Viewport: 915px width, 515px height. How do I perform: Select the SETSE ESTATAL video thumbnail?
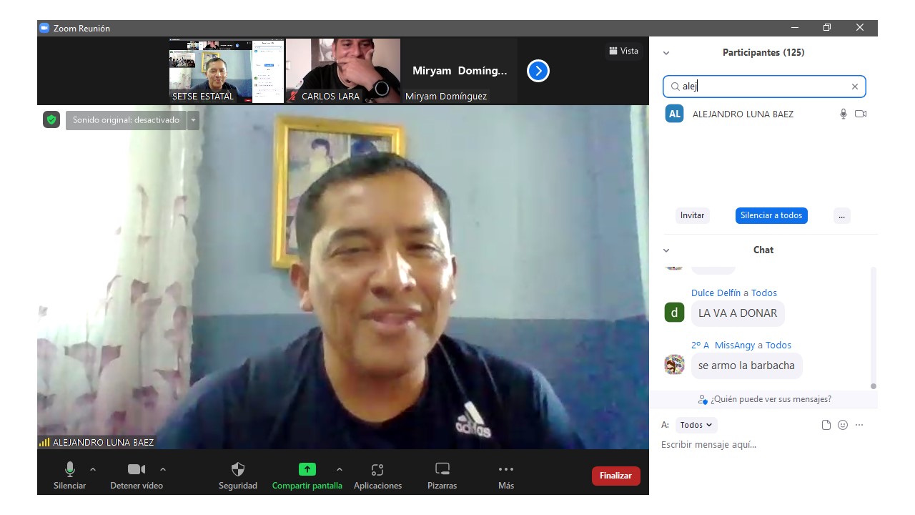(x=226, y=71)
